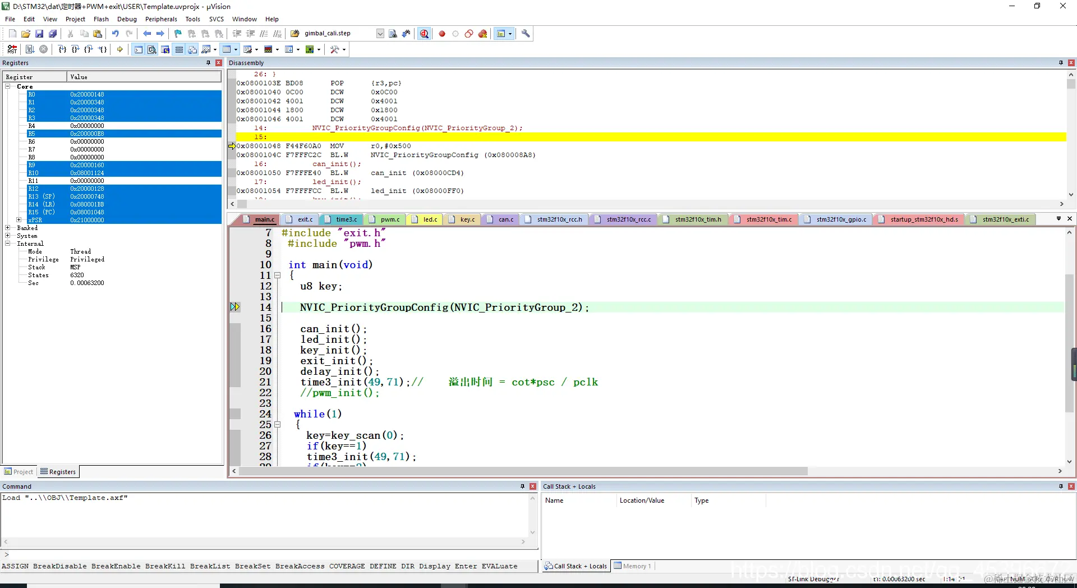Save the current file
This screenshot has height=588, width=1077.
click(39, 34)
